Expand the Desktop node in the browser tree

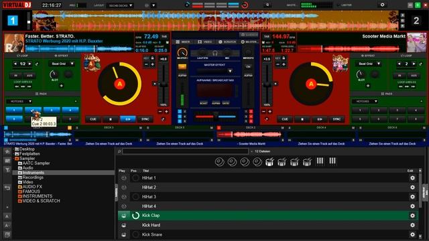(x=14, y=149)
